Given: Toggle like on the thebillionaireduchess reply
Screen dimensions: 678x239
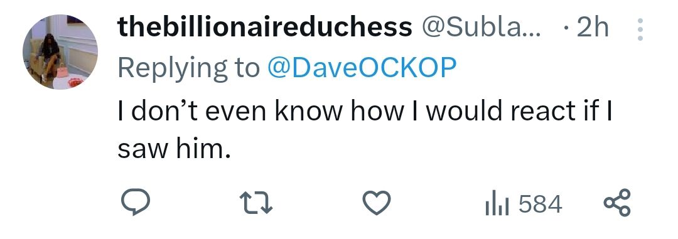Looking at the screenshot, I should point(376,204).
